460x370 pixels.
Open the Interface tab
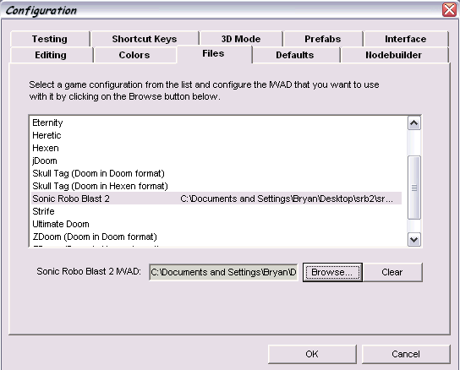point(406,39)
